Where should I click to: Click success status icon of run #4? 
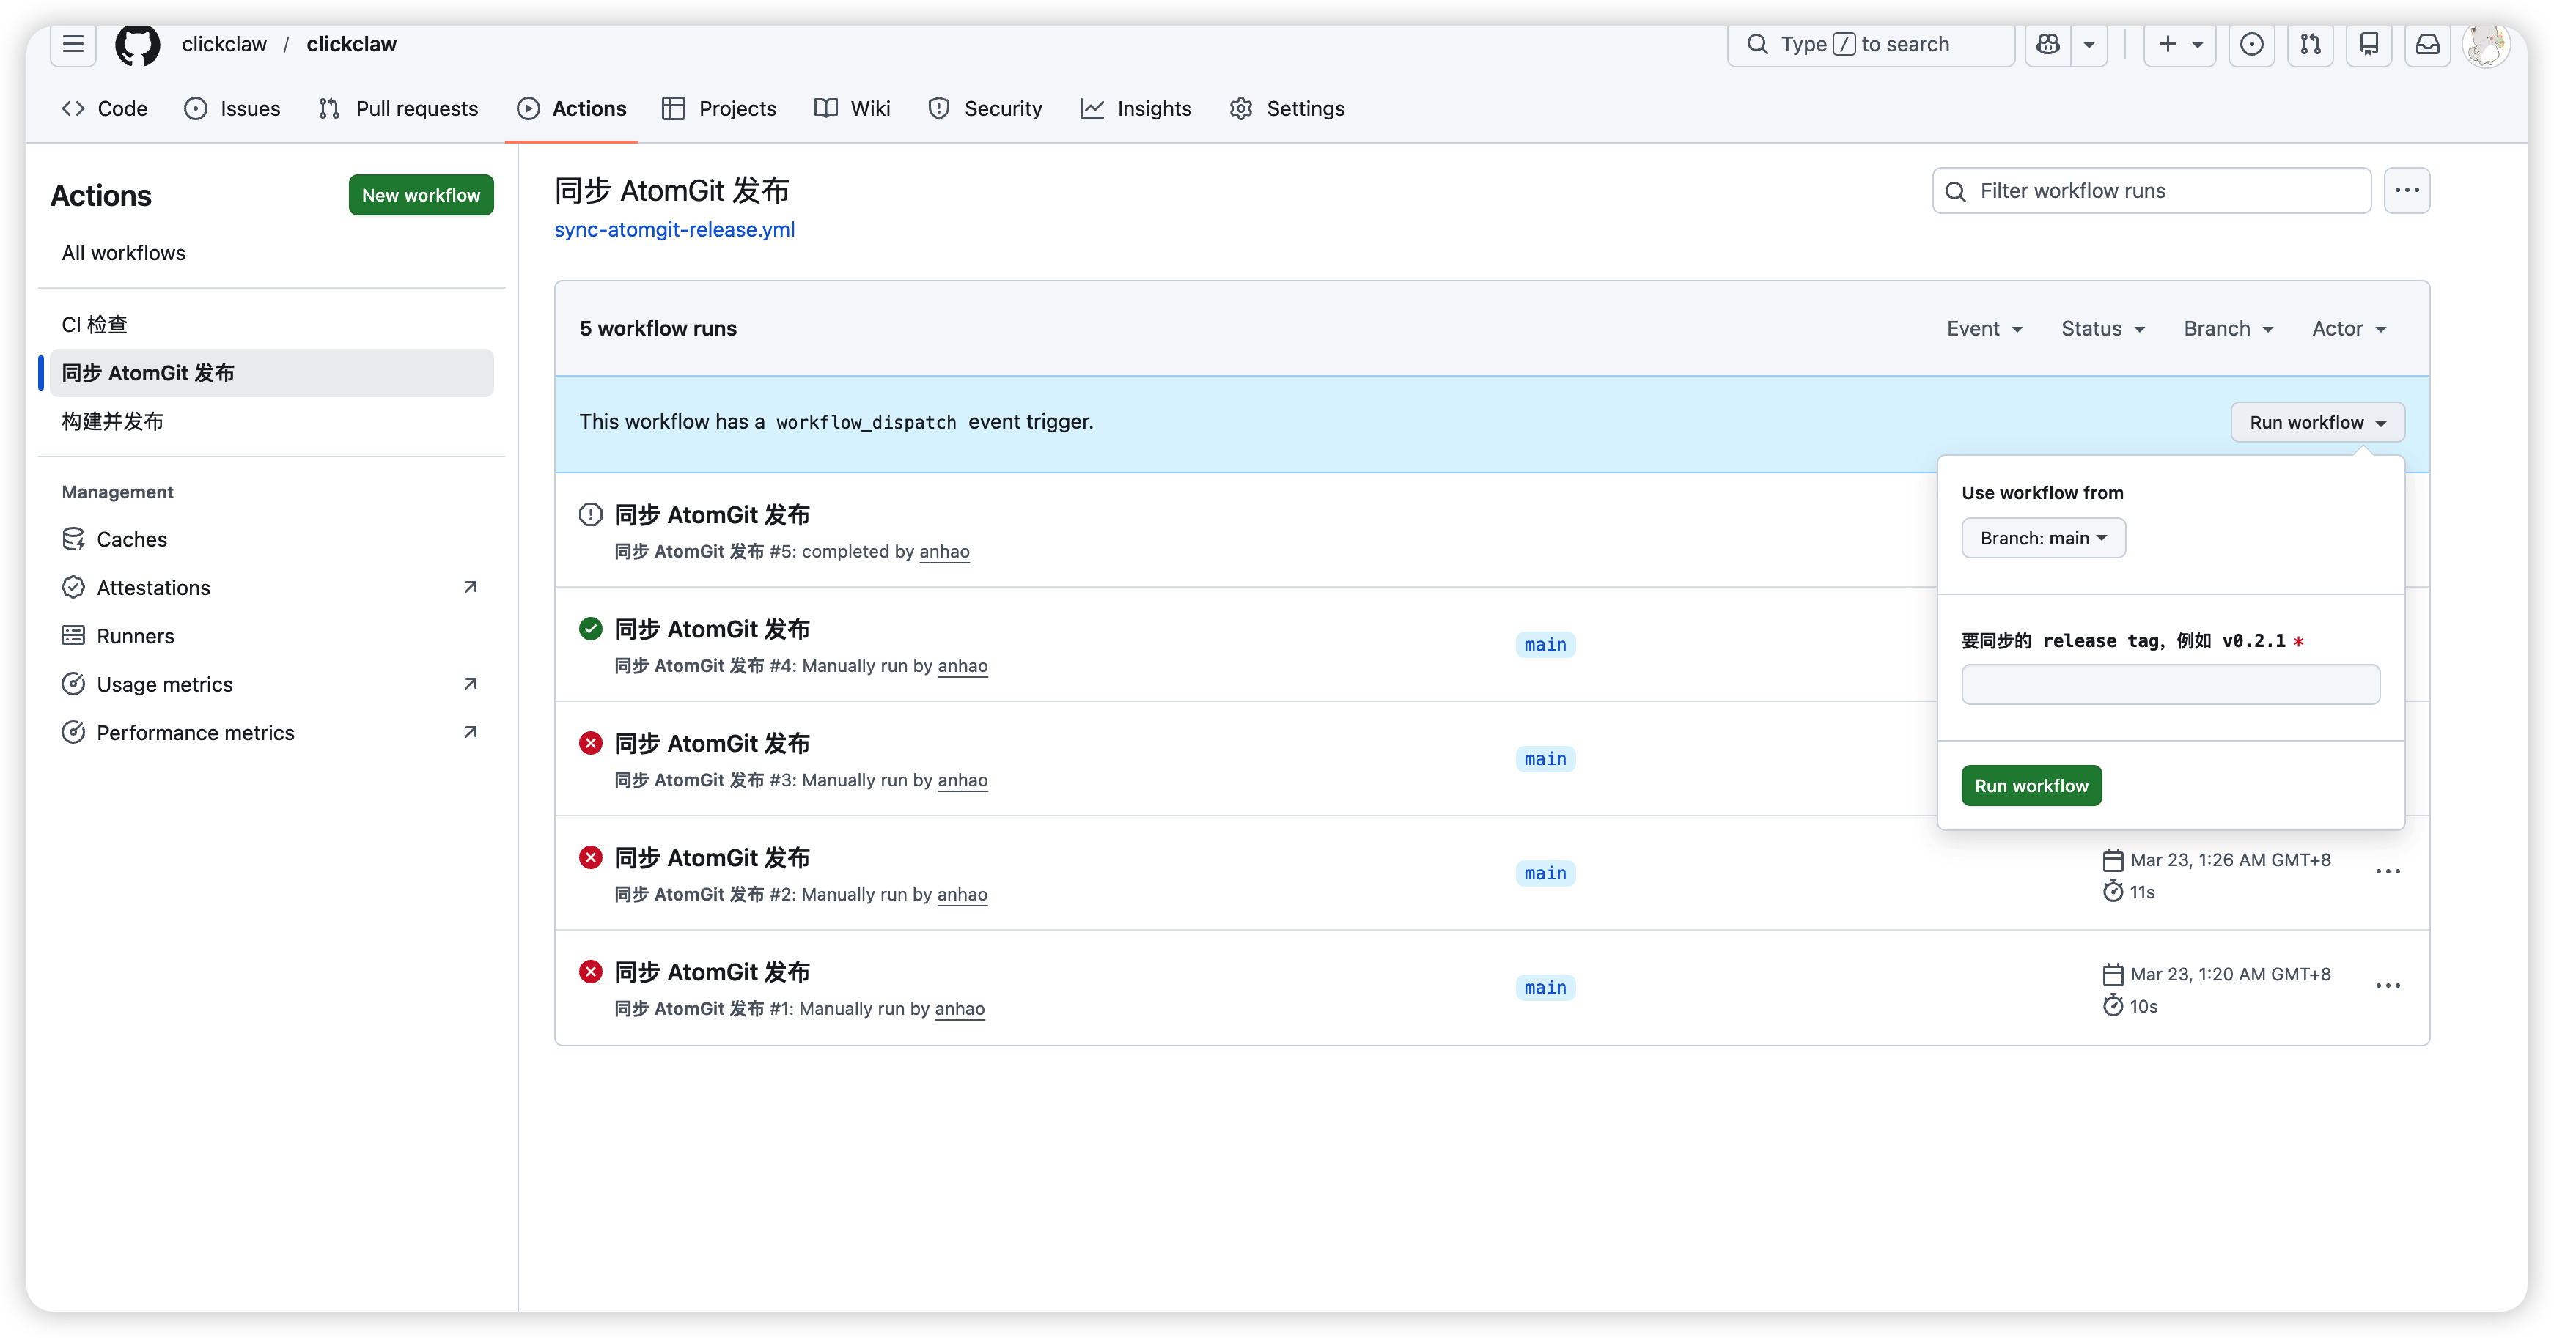point(591,629)
